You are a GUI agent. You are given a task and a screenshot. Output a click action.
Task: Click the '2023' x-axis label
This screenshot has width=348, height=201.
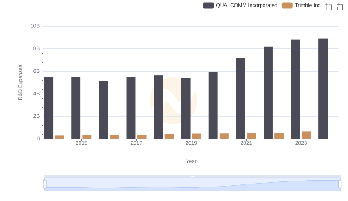301,143
